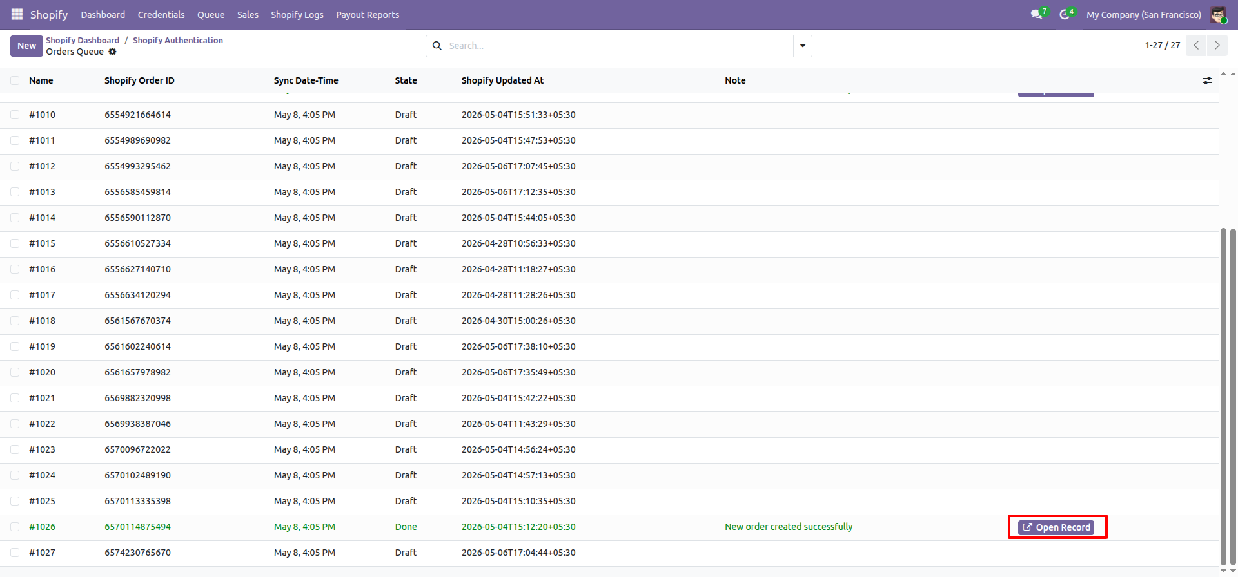The image size is (1238, 577).
Task: Select row #1015 checkbox
Action: coord(15,243)
